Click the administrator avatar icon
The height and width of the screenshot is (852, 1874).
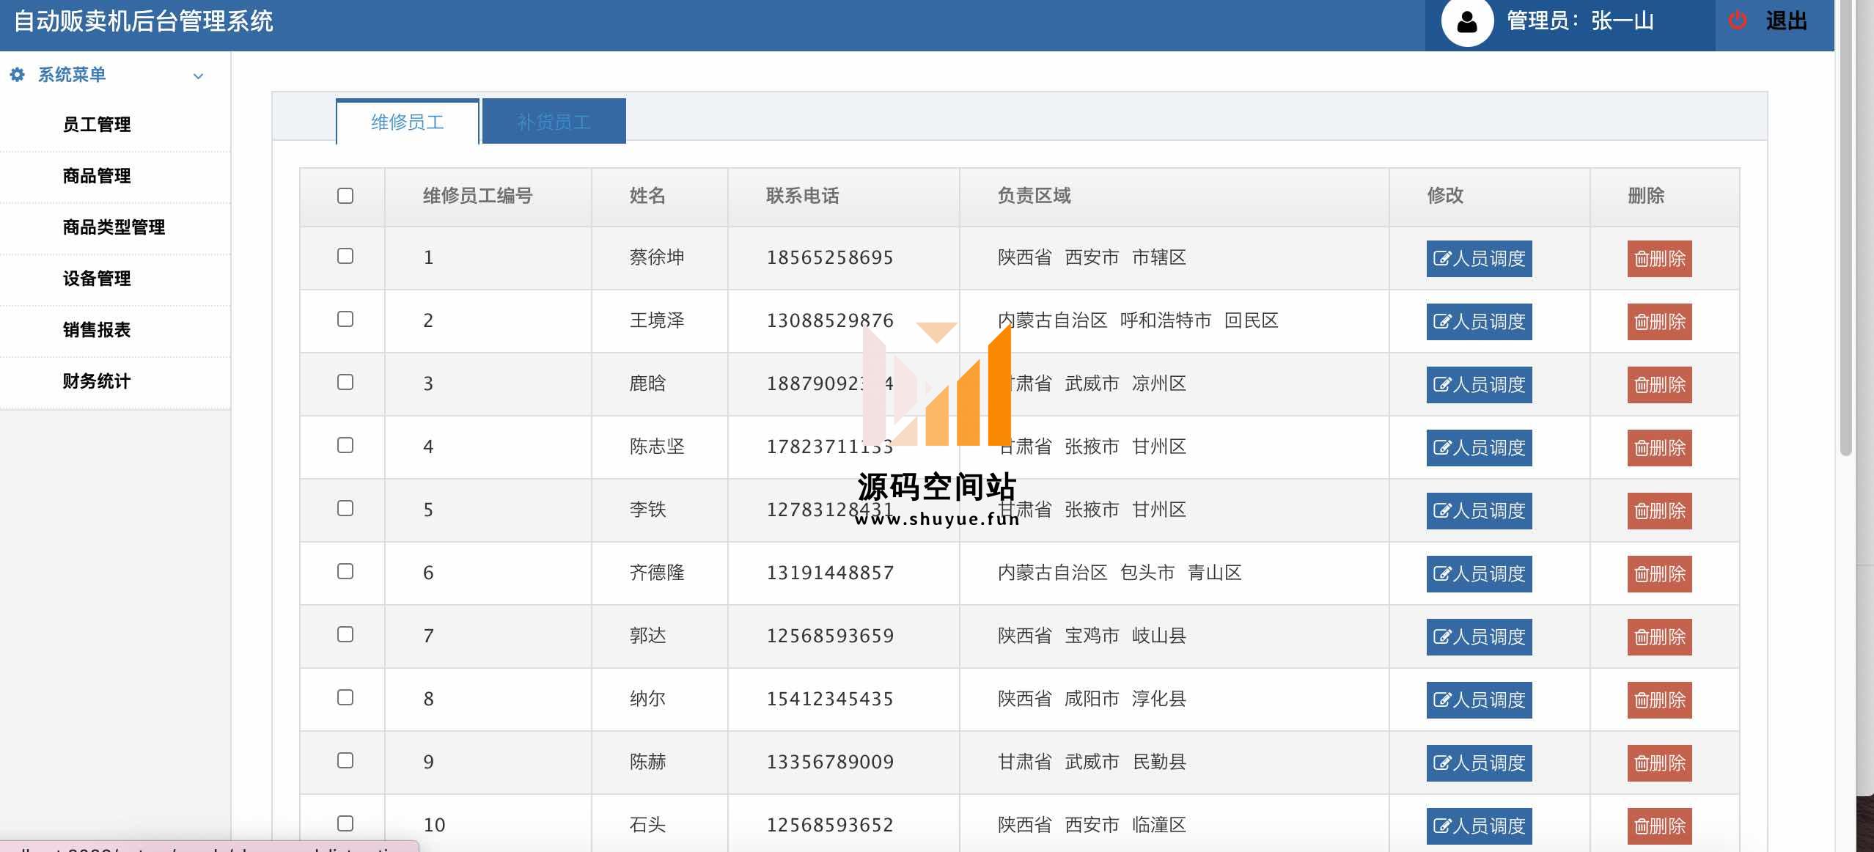[x=1467, y=21]
